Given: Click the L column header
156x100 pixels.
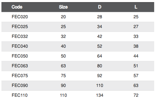Looking at the screenshot, I should point(136,7).
